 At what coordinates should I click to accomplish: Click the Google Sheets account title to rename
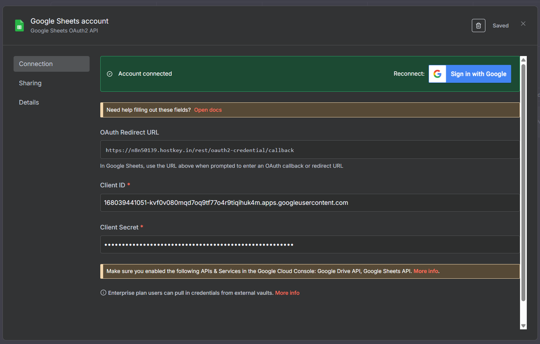pos(70,21)
